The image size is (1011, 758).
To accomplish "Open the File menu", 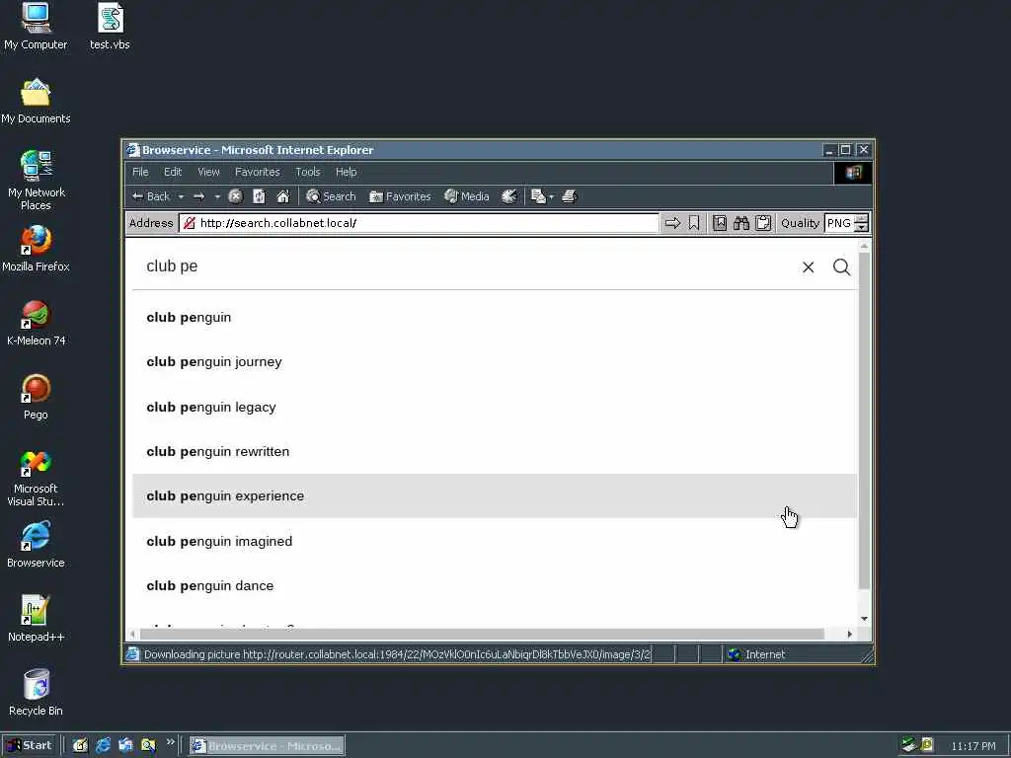I will [x=140, y=172].
